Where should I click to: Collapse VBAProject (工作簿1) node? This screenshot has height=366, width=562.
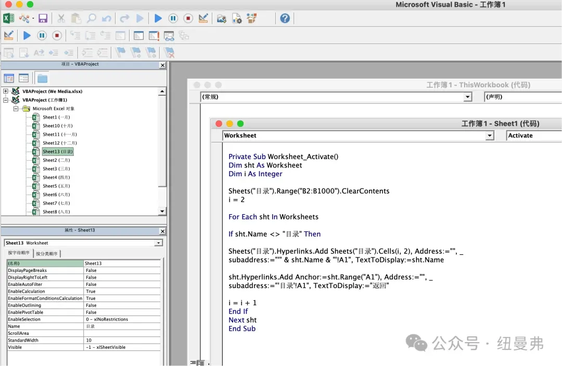[6, 100]
